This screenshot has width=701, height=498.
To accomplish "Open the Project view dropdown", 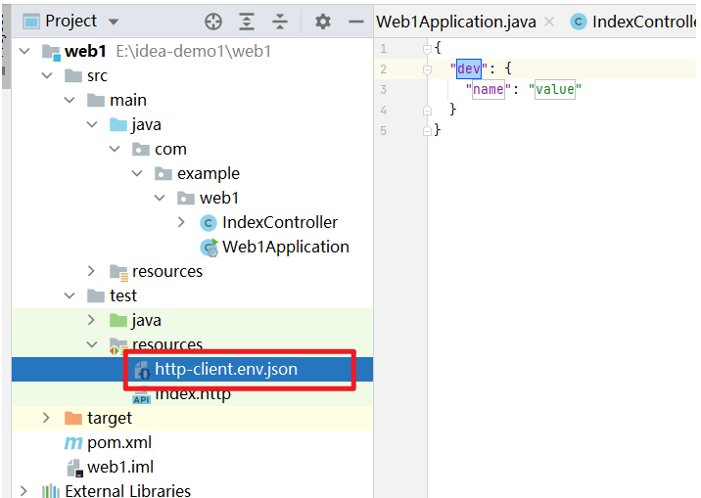I will [x=114, y=22].
